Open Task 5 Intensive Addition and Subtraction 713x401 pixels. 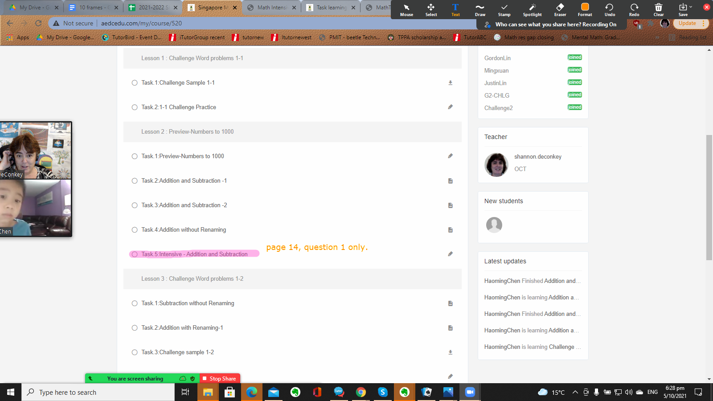[194, 254]
